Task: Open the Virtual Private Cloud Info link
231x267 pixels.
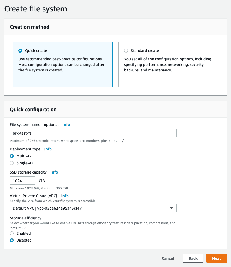Action: [65, 196]
